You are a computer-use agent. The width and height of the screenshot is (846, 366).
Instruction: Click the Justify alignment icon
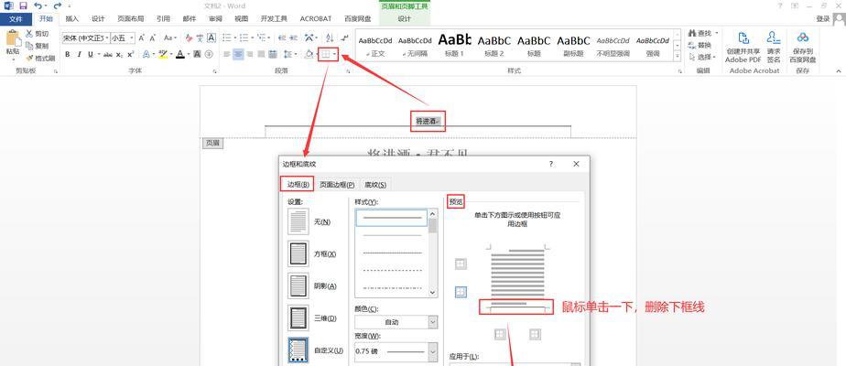point(261,54)
